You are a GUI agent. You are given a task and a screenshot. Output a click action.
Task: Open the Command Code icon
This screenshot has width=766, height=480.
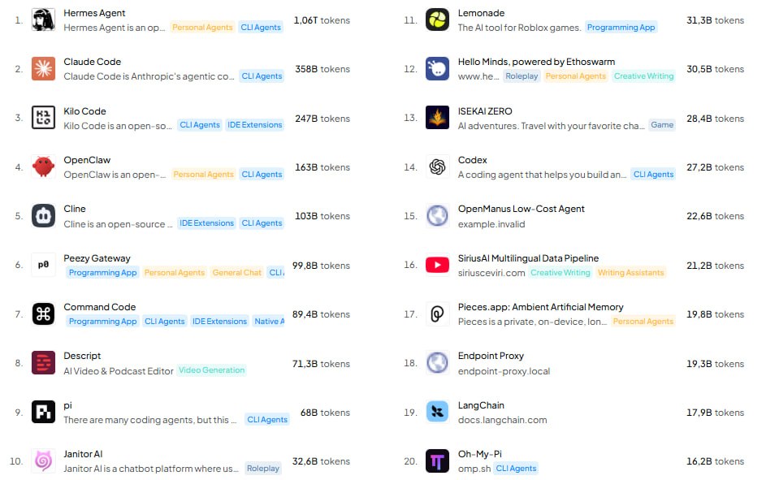pyautogui.click(x=44, y=314)
